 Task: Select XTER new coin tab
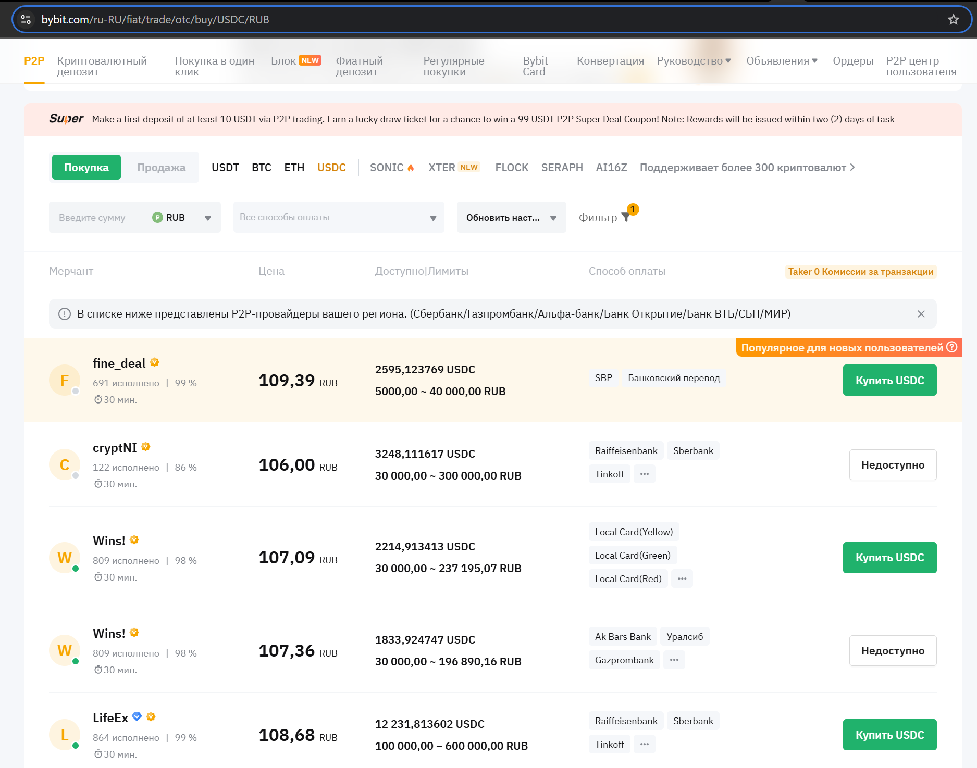(x=453, y=168)
